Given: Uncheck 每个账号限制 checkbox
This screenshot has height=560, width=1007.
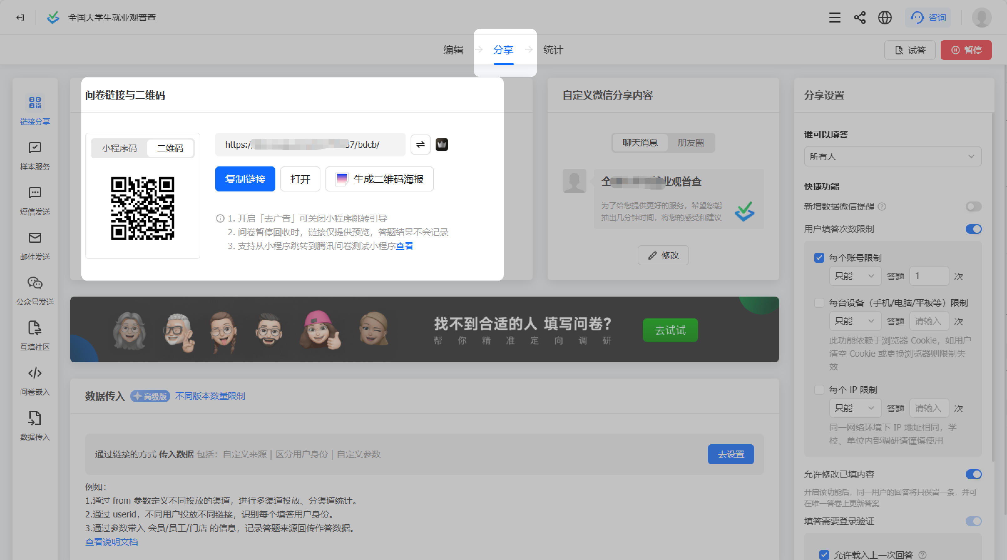Looking at the screenshot, I should pos(819,258).
